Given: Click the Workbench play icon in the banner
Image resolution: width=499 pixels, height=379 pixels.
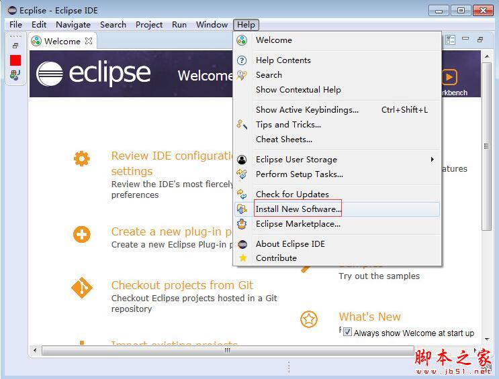Looking at the screenshot, I should [449, 77].
